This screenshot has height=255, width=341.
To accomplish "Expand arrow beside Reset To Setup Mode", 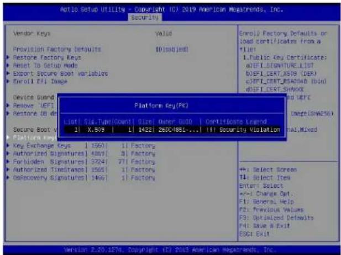I will pos(8,65).
